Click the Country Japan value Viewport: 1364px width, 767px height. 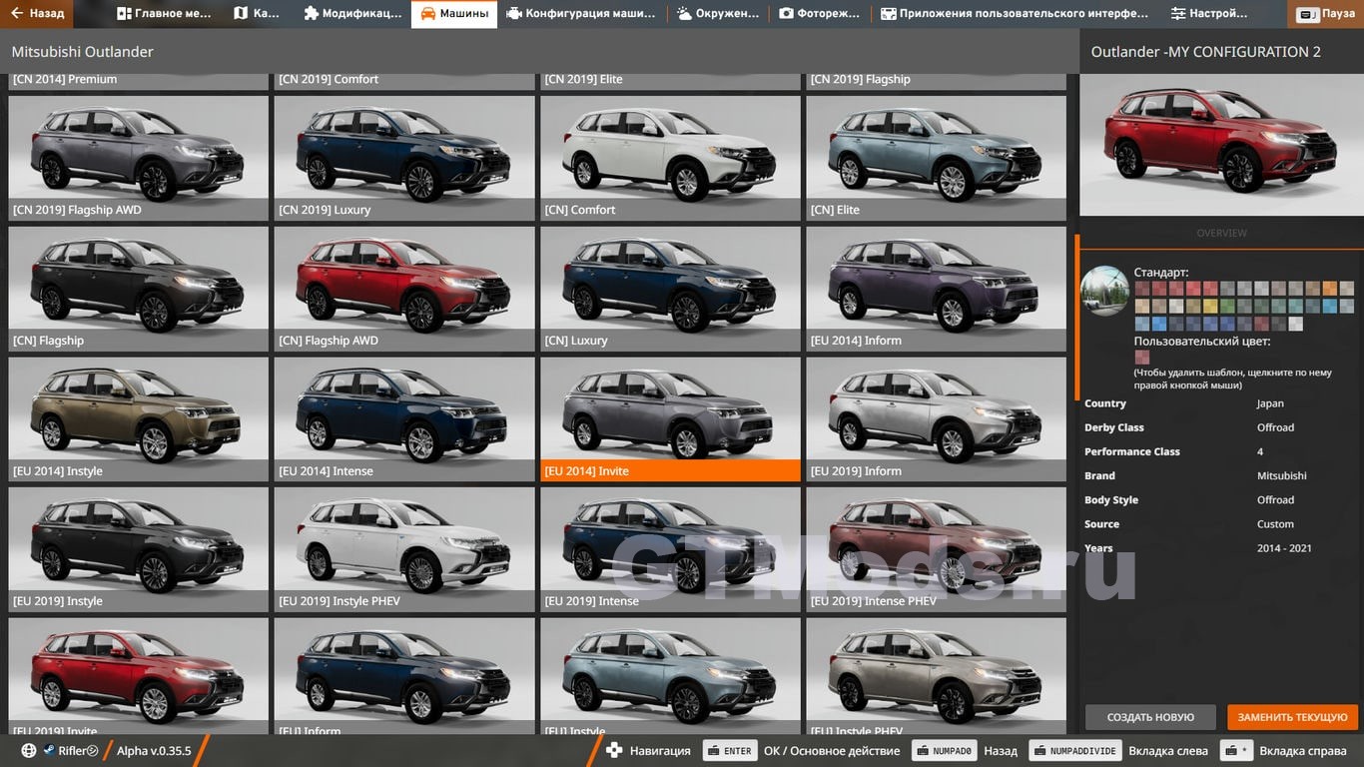(1270, 403)
